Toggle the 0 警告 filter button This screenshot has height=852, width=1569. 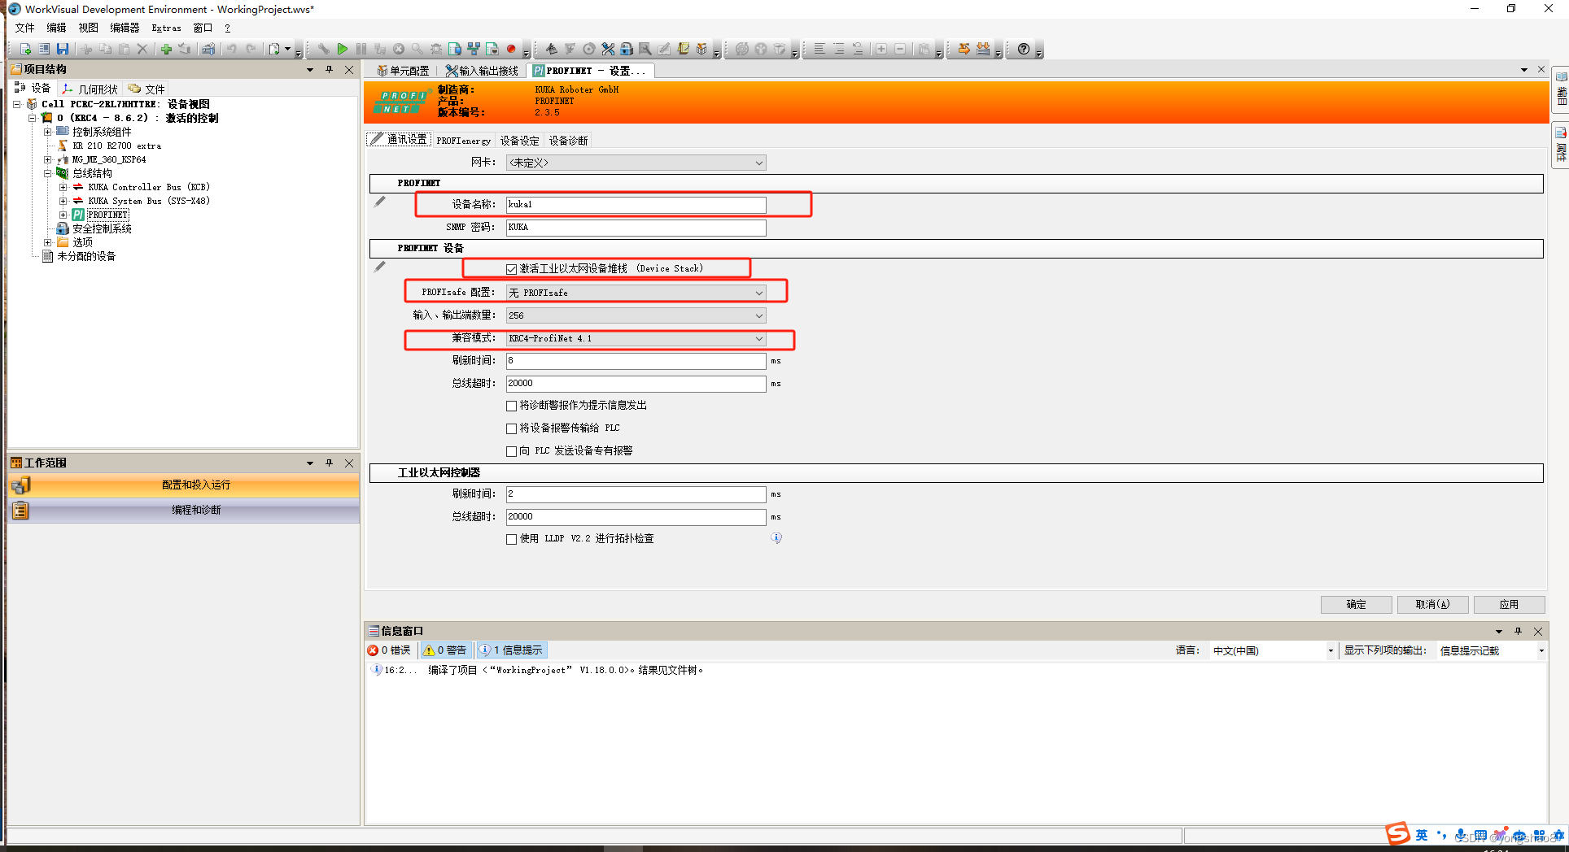click(x=444, y=650)
